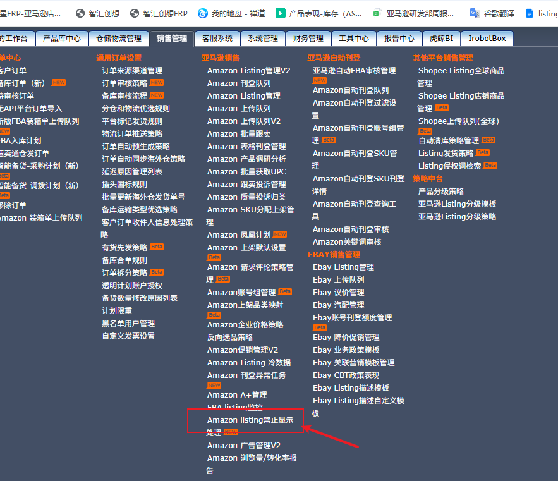Open Amazon Listing 冷数据 link
The image size is (558, 481).
coord(249,362)
